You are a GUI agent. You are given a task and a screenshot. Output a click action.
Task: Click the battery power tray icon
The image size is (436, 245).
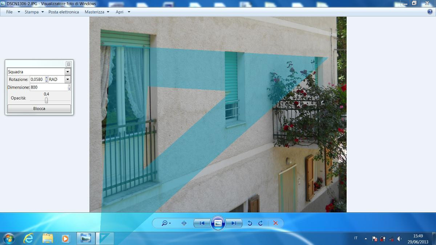pyautogui.click(x=383, y=239)
